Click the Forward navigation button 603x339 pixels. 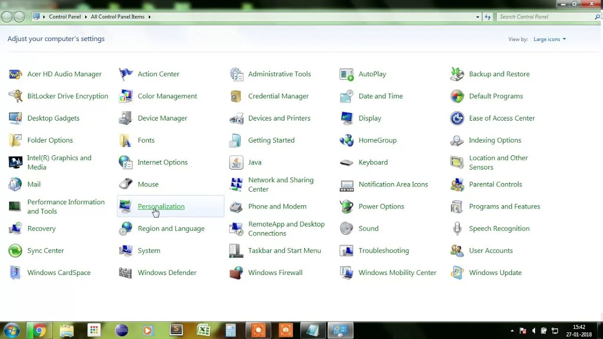[x=19, y=17]
